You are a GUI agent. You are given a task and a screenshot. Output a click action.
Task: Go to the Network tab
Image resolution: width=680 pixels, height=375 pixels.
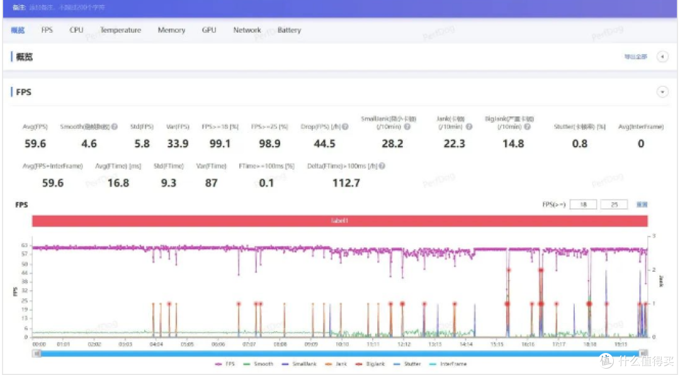[x=247, y=30]
